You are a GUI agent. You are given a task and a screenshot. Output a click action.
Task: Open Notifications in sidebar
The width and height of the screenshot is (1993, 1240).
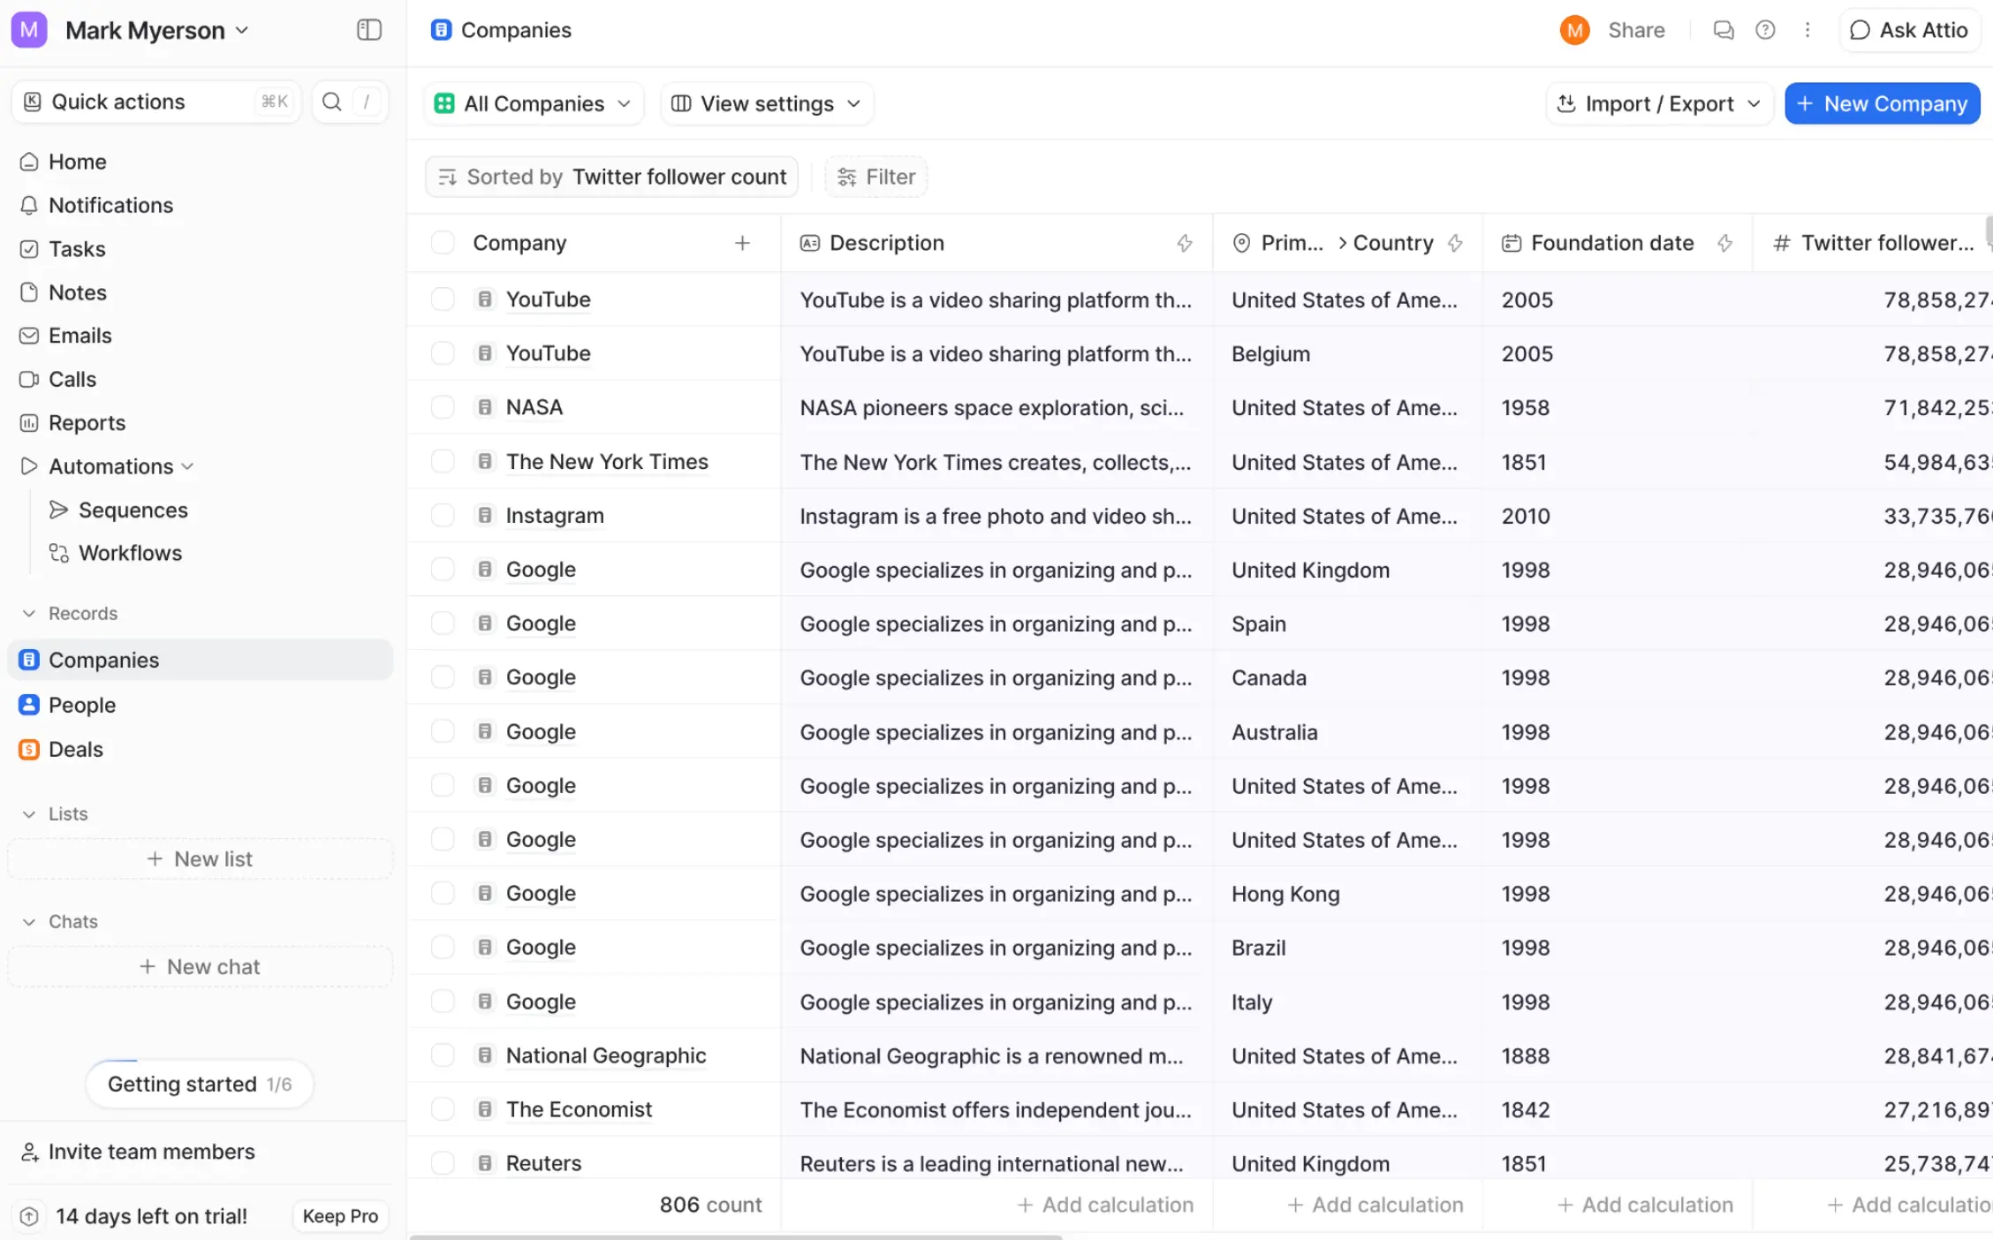(200, 205)
